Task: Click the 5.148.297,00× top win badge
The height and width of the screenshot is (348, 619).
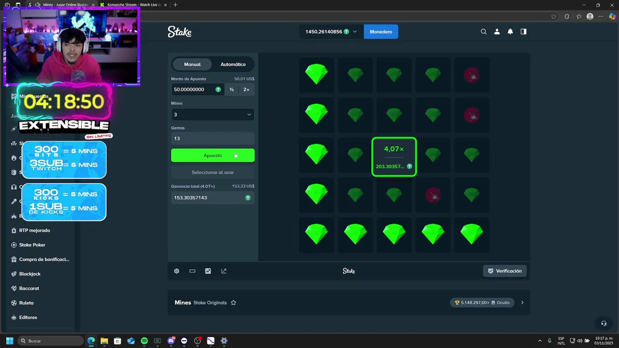Action: tap(481, 303)
